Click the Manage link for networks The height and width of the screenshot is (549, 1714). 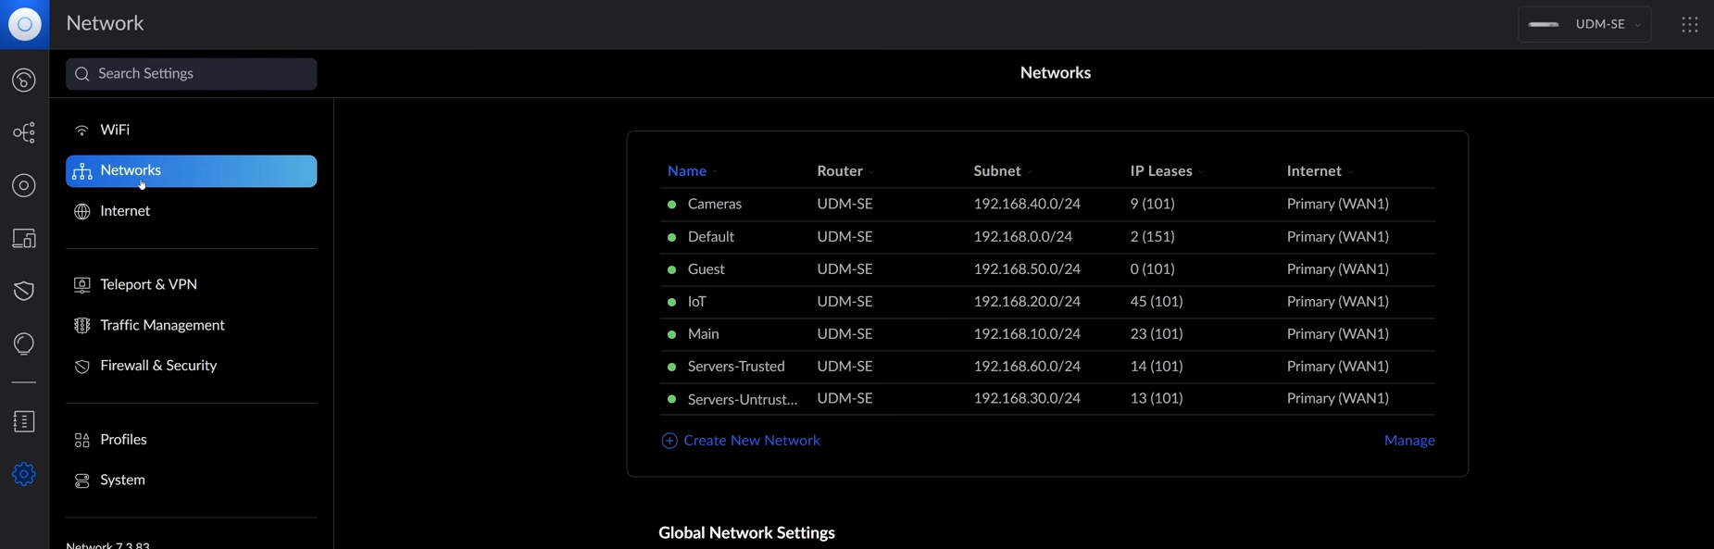pos(1408,441)
